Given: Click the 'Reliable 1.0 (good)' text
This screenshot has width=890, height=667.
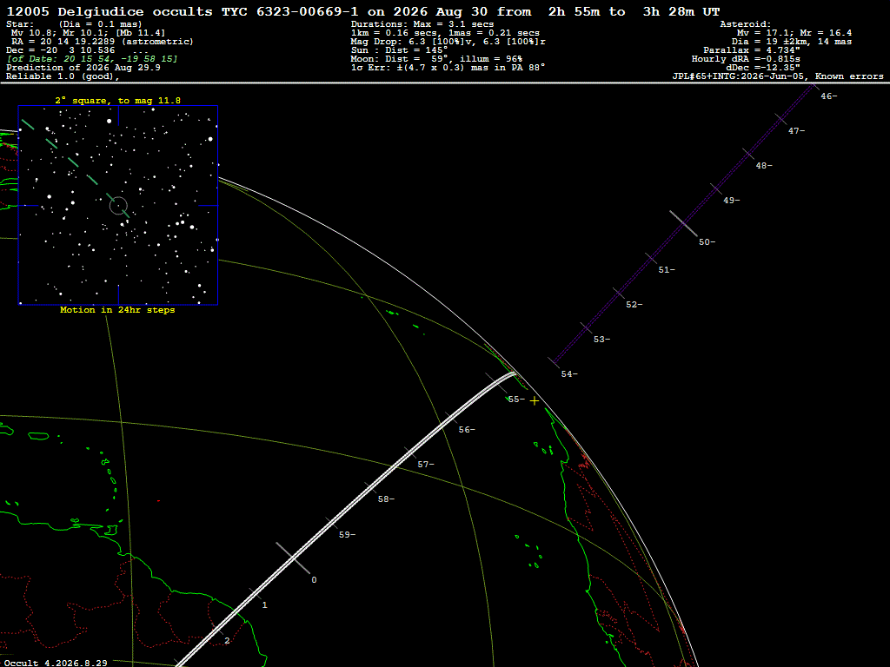Looking at the screenshot, I should coord(63,76).
